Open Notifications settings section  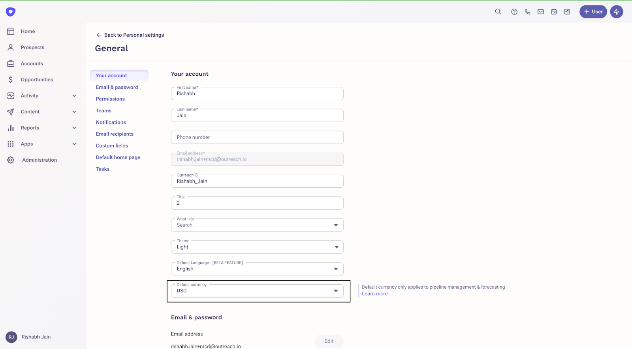(111, 122)
